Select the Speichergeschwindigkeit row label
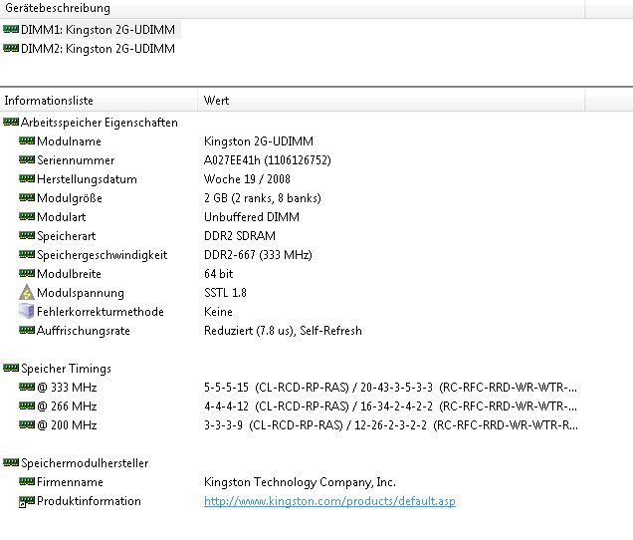The image size is (633, 540). point(103,255)
